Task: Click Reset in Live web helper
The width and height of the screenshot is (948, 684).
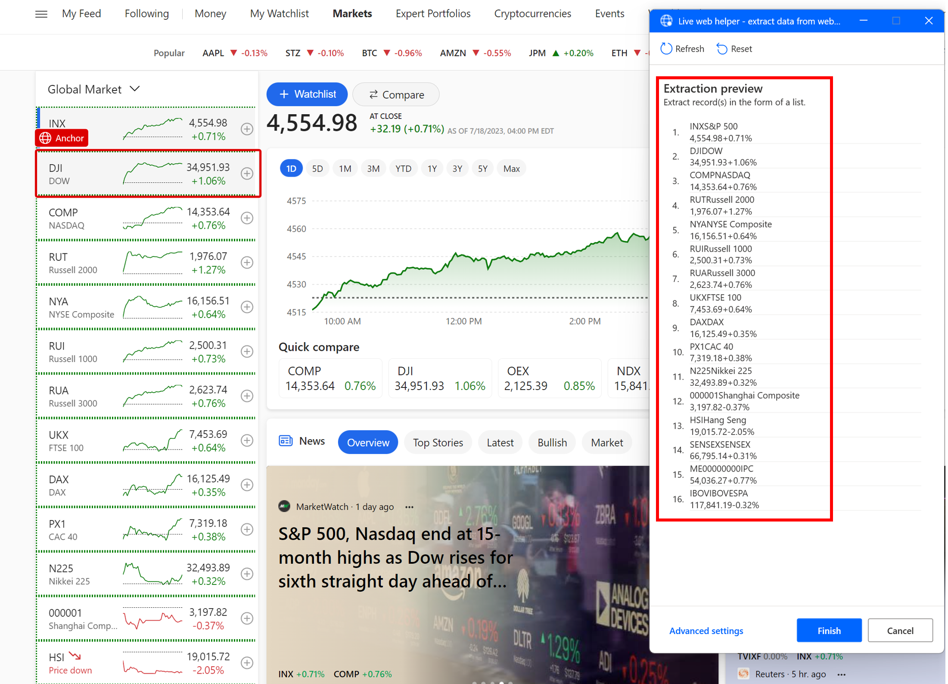Action: (x=734, y=48)
